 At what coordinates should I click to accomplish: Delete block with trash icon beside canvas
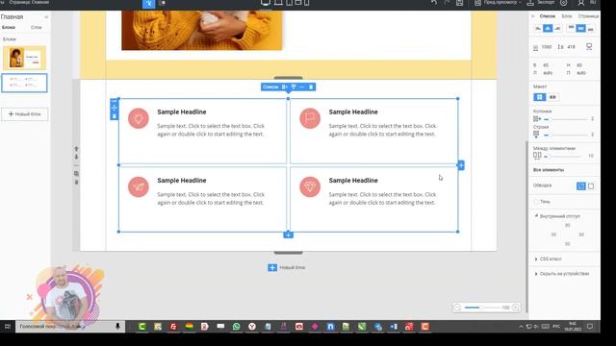(76, 182)
